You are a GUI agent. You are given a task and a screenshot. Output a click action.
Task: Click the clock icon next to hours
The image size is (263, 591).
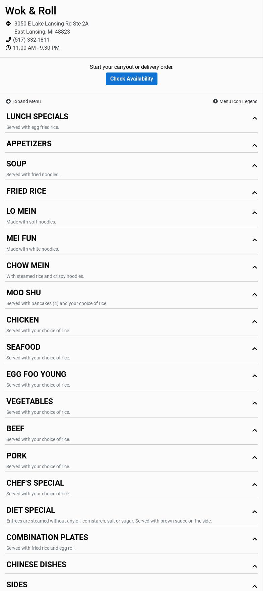coord(8,48)
